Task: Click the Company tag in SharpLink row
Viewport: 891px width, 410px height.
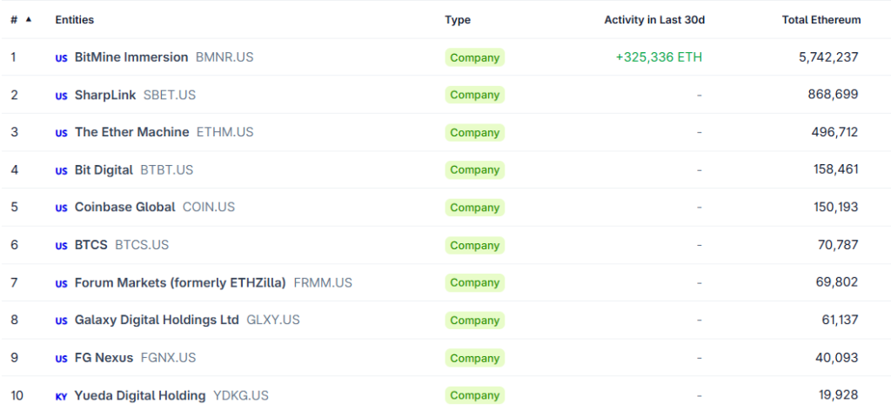Action: tap(474, 95)
